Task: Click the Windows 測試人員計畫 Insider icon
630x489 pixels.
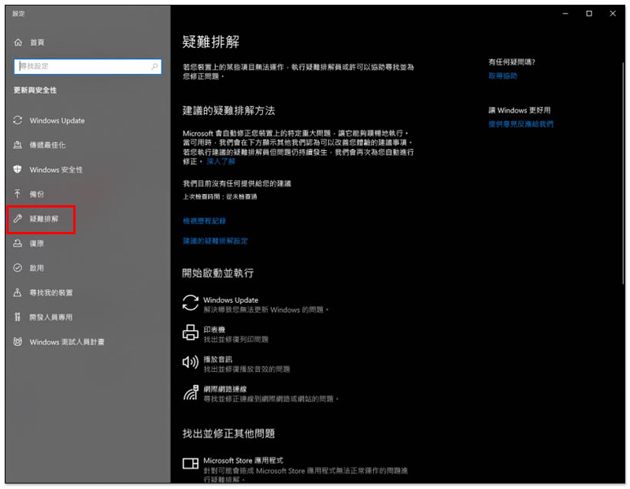Action: 17,342
